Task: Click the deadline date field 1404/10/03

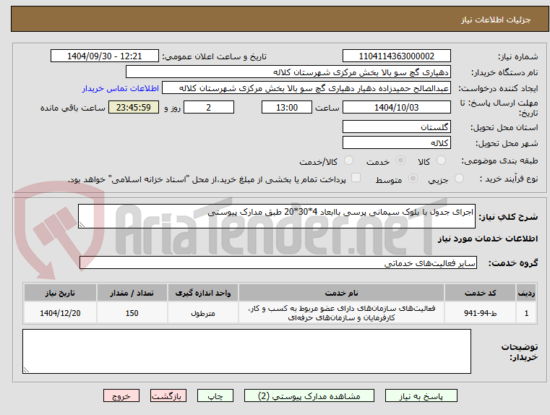Action: click(396, 107)
